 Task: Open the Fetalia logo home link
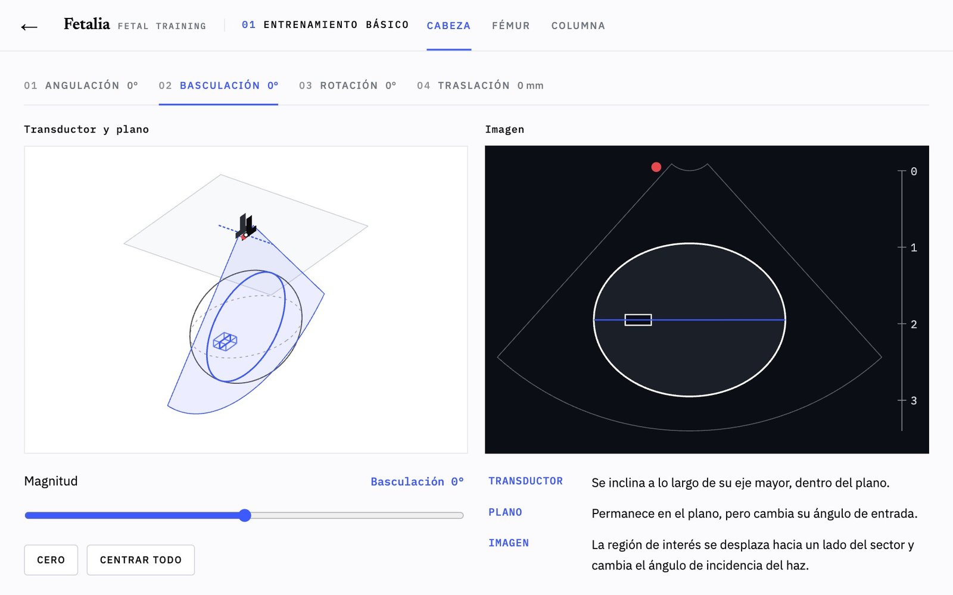pyautogui.click(x=87, y=24)
